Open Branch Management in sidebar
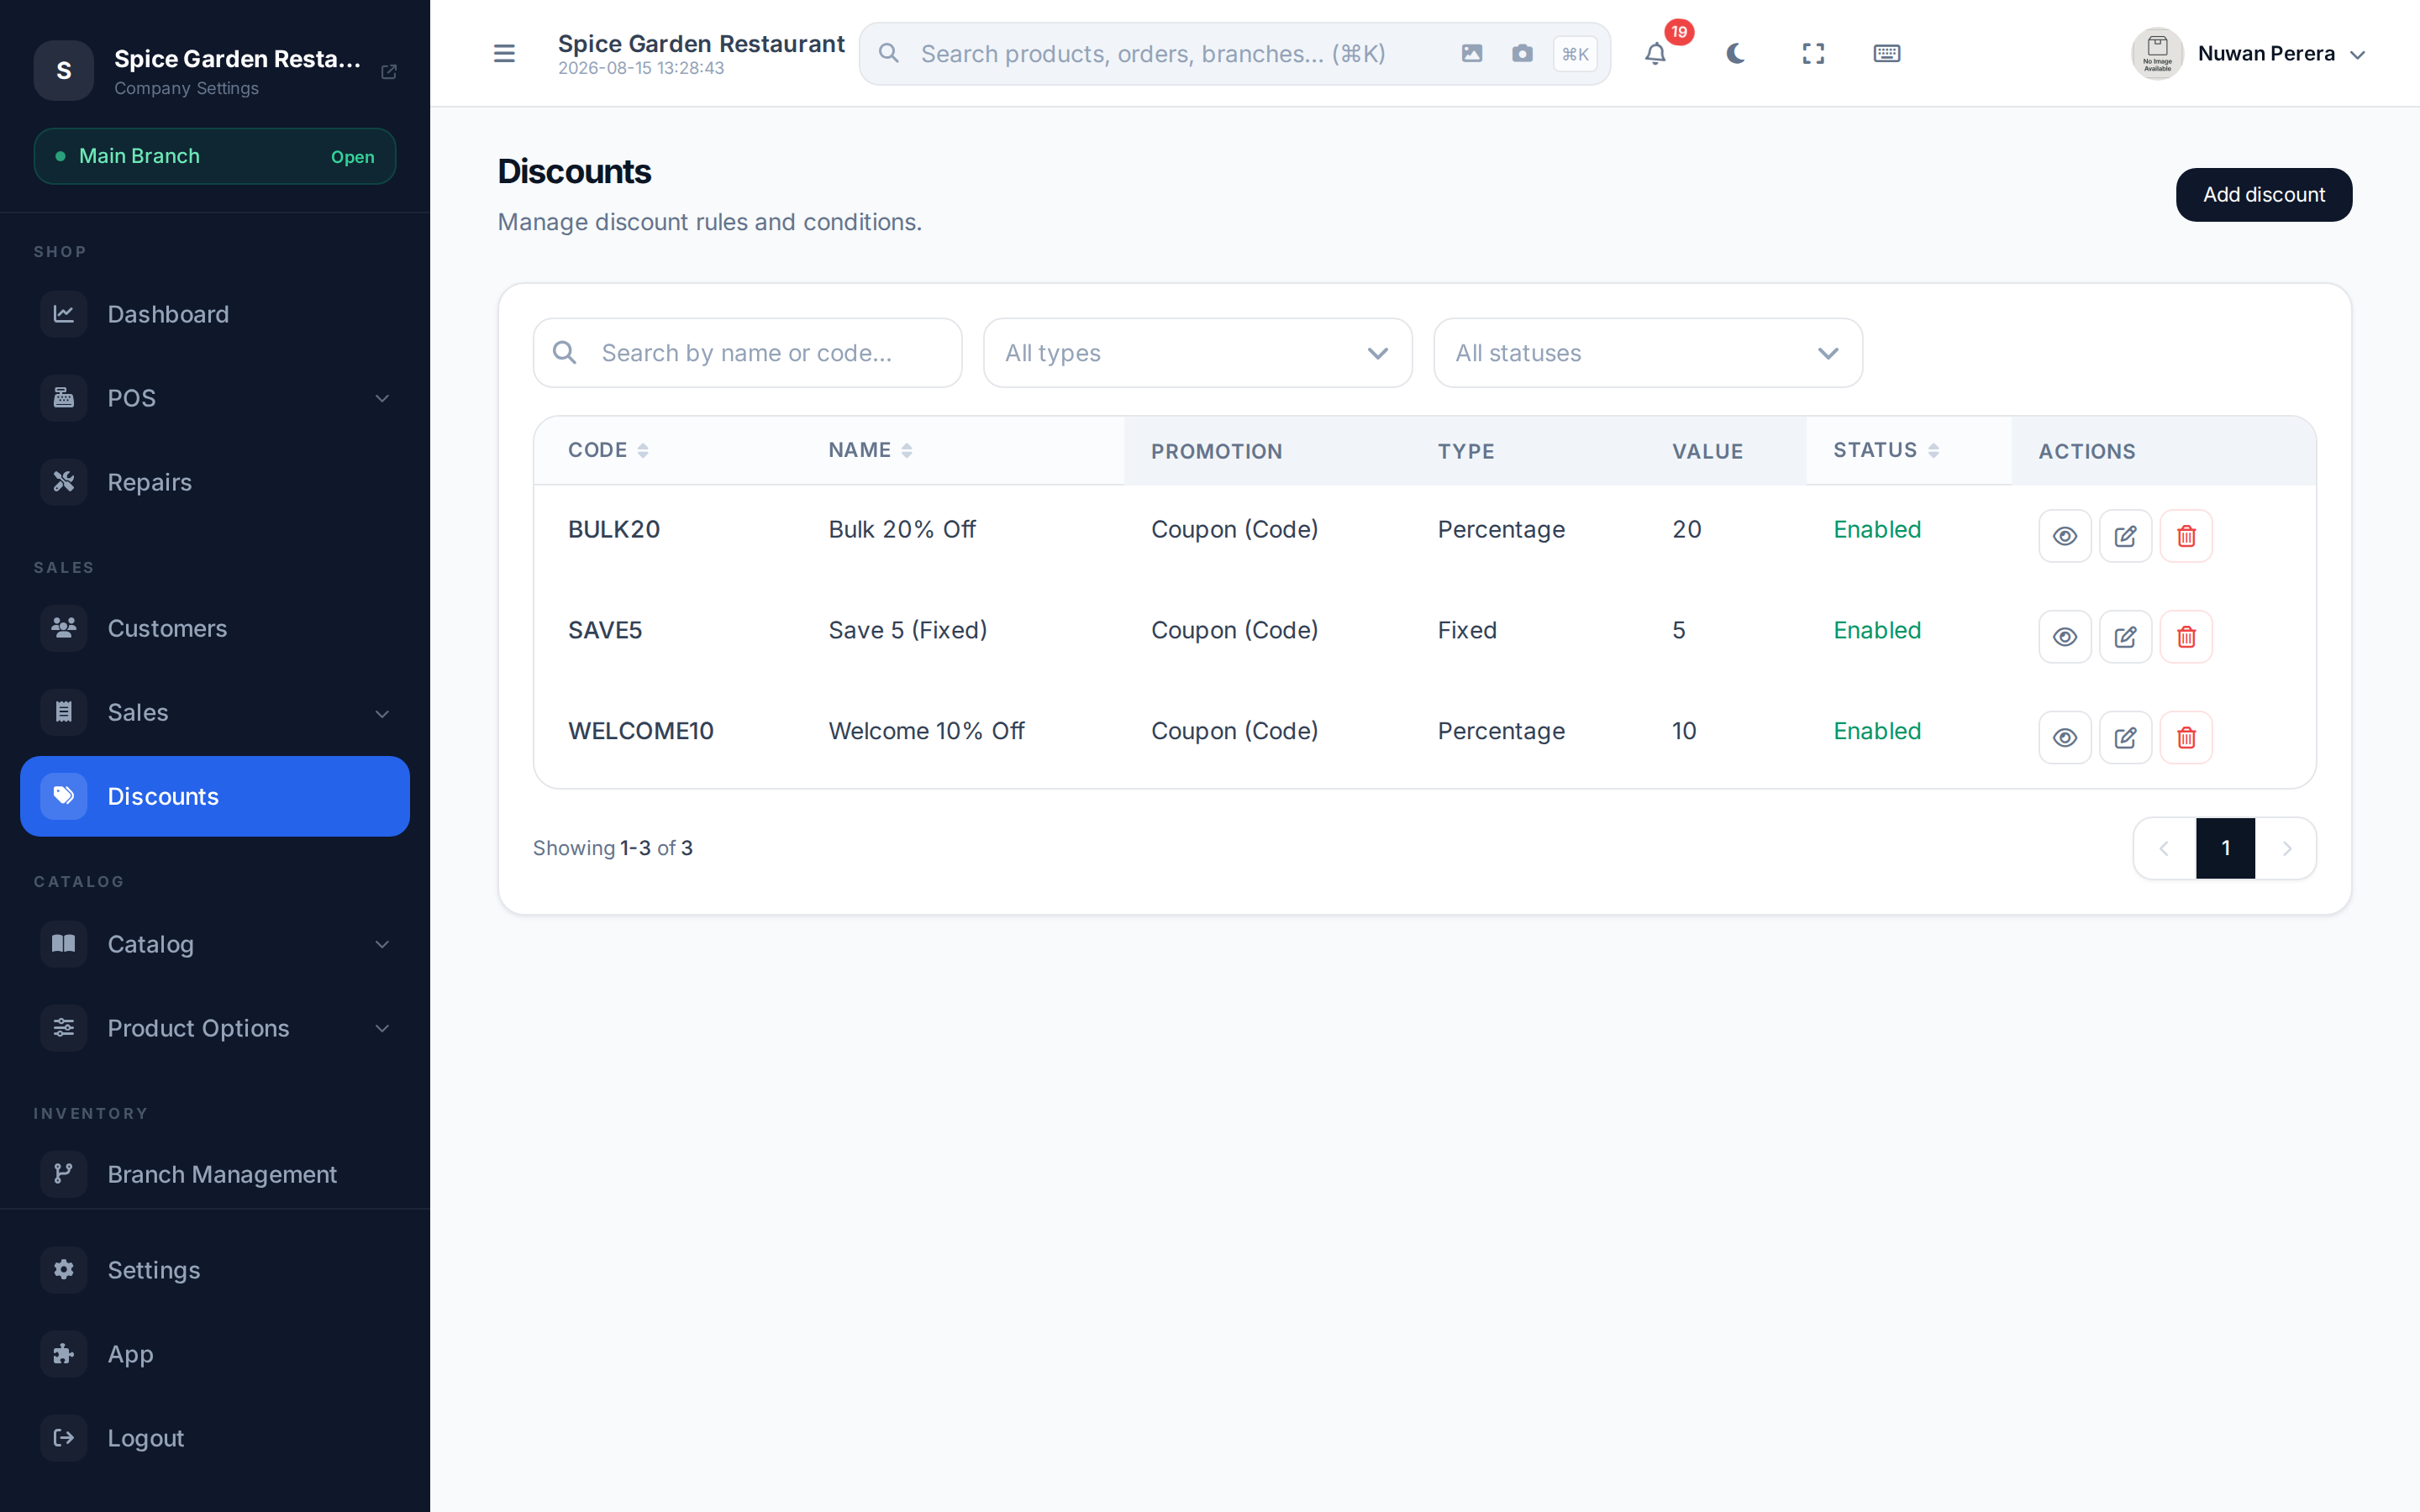Viewport: 2420px width, 1512px height. point(215,1174)
